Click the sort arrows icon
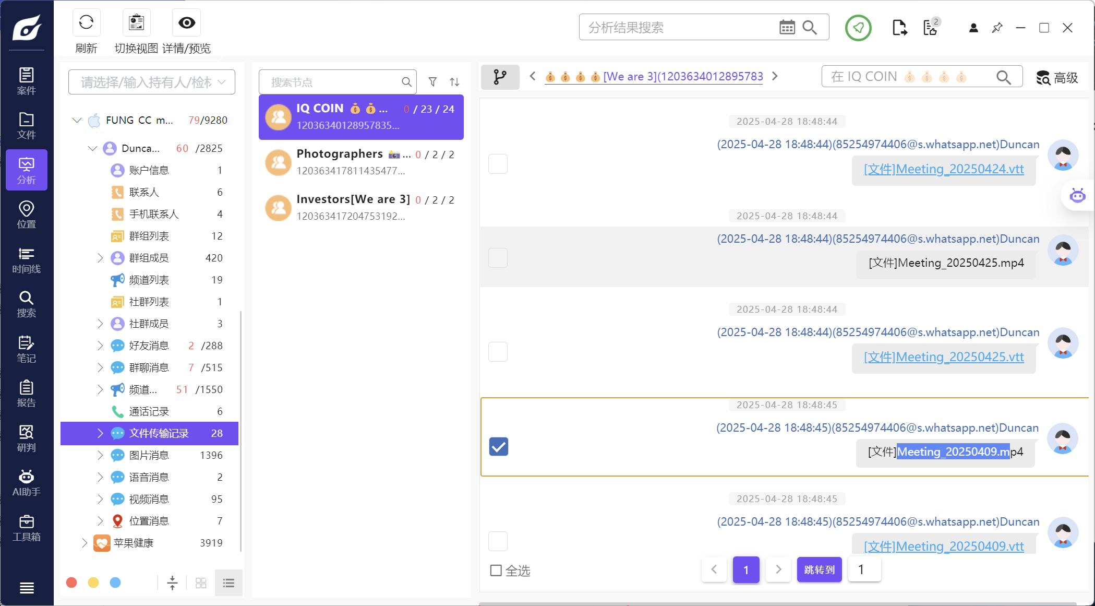 coord(454,82)
